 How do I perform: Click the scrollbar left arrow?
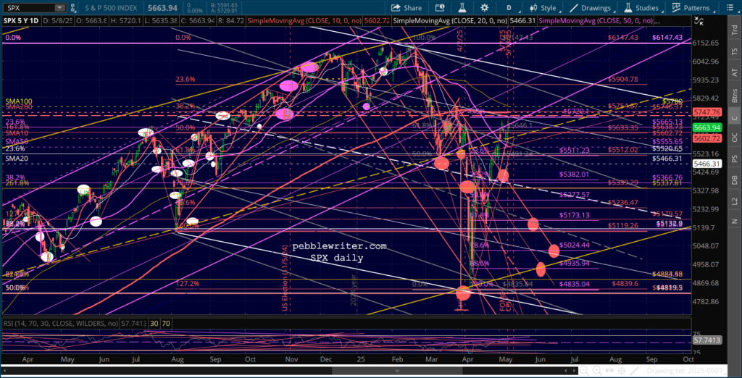point(4,371)
